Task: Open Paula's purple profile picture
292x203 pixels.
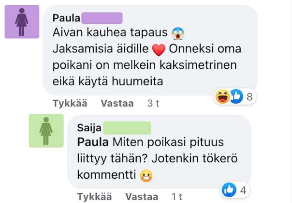Action: pos(22,22)
